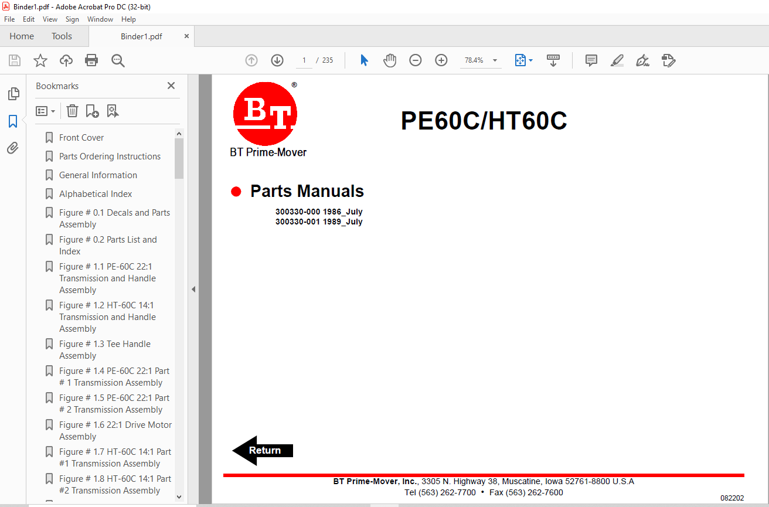This screenshot has height=507, width=769.
Task: Open the Sign menu
Action: (72, 19)
